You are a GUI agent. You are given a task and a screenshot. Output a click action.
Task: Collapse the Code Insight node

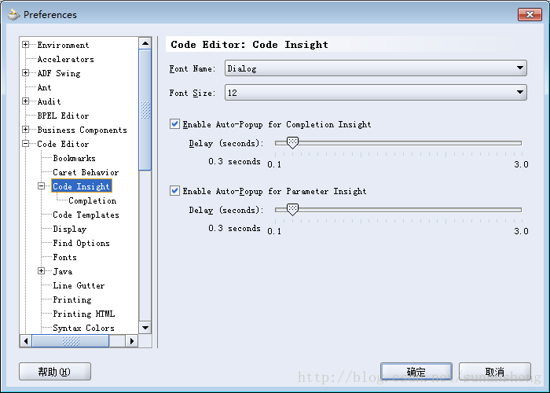tap(42, 186)
